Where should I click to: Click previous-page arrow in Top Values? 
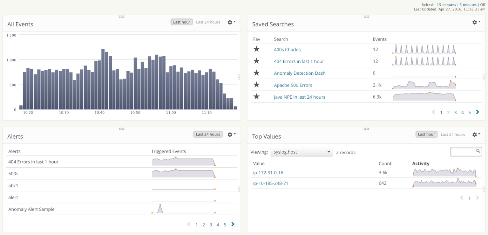coord(462,198)
